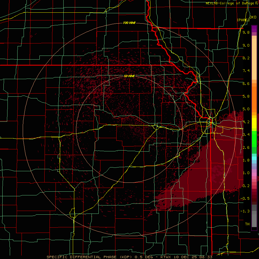The height and width of the screenshot is (259, 259).
Task: Pick the purple segment atop the color bar
Action: point(254,29)
